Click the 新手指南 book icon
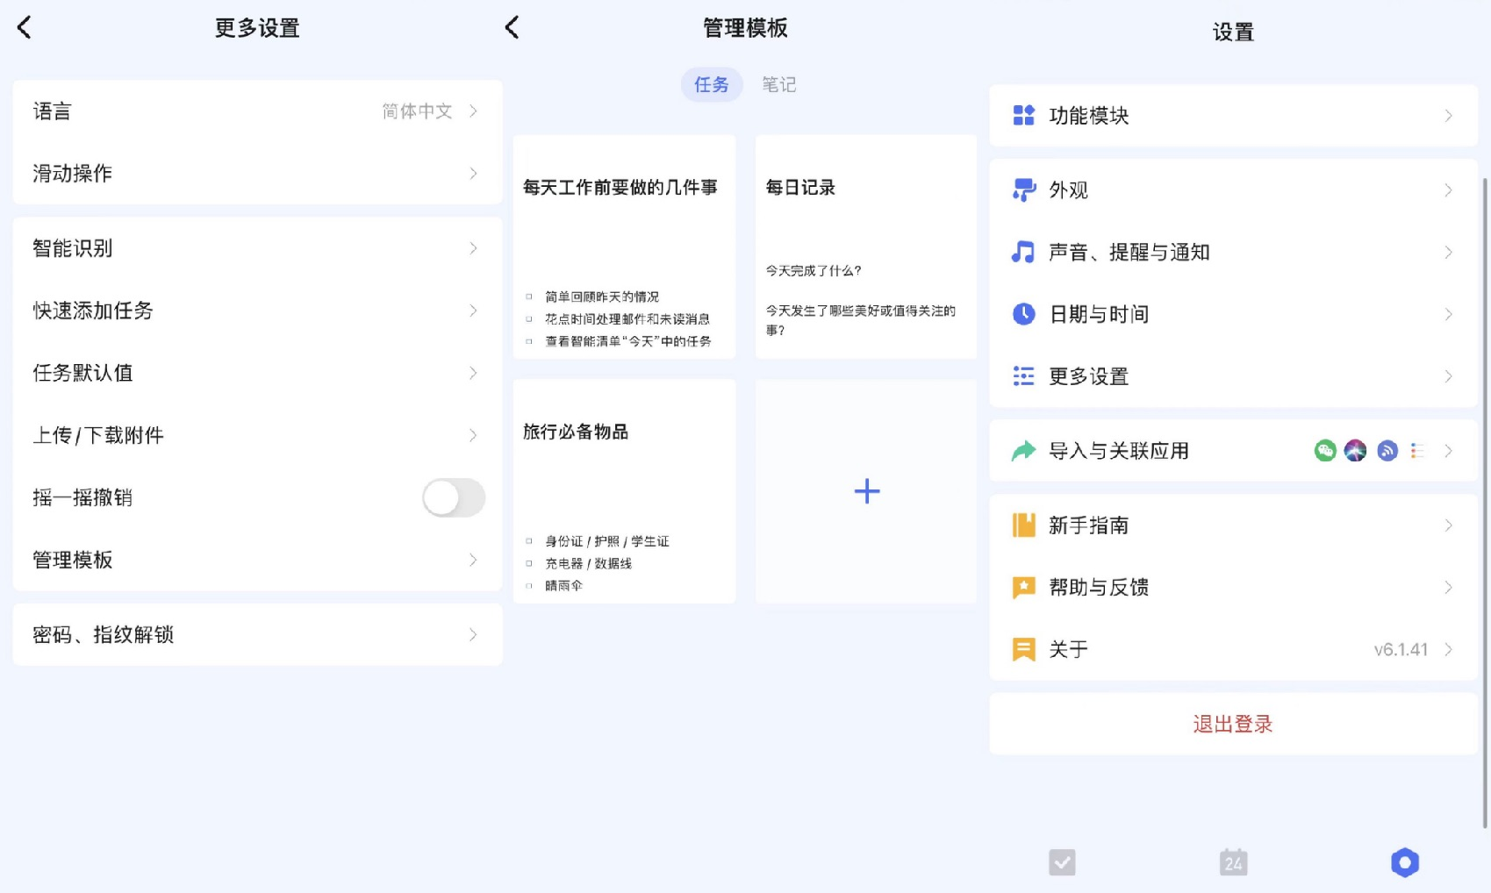1491x893 pixels. coord(1023,525)
